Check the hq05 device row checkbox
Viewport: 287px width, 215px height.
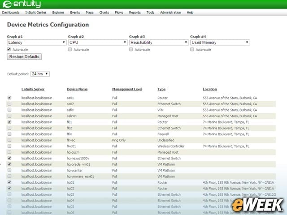pos(9,206)
